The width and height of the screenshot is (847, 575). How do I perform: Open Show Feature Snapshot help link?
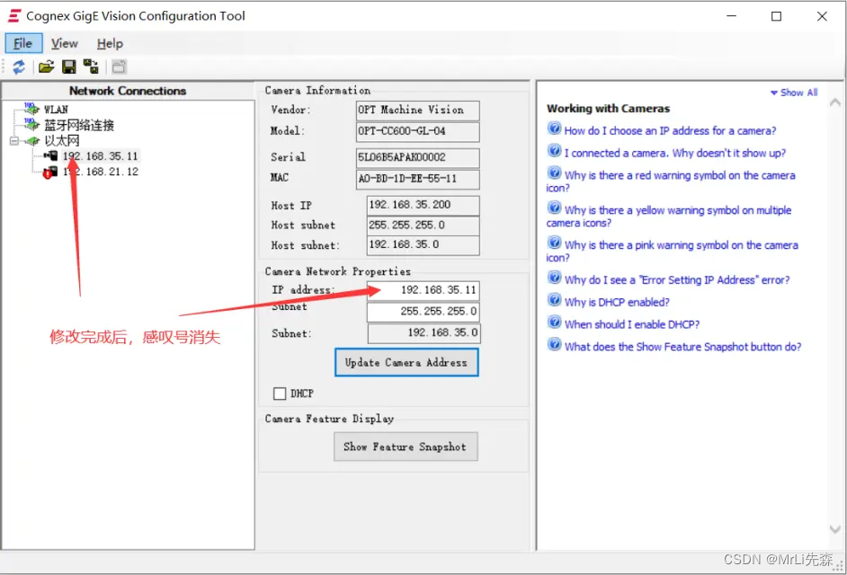click(682, 347)
